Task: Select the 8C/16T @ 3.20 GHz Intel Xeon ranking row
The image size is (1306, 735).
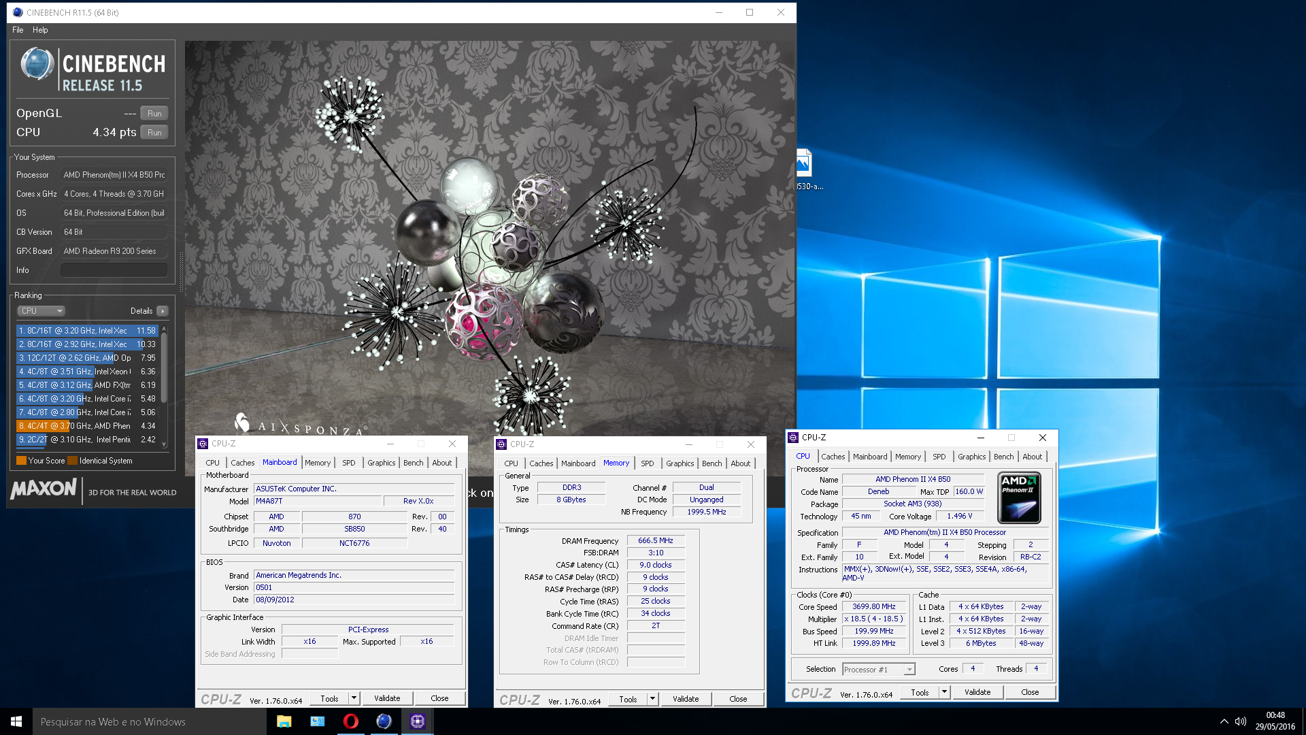Action: pyautogui.click(x=88, y=331)
